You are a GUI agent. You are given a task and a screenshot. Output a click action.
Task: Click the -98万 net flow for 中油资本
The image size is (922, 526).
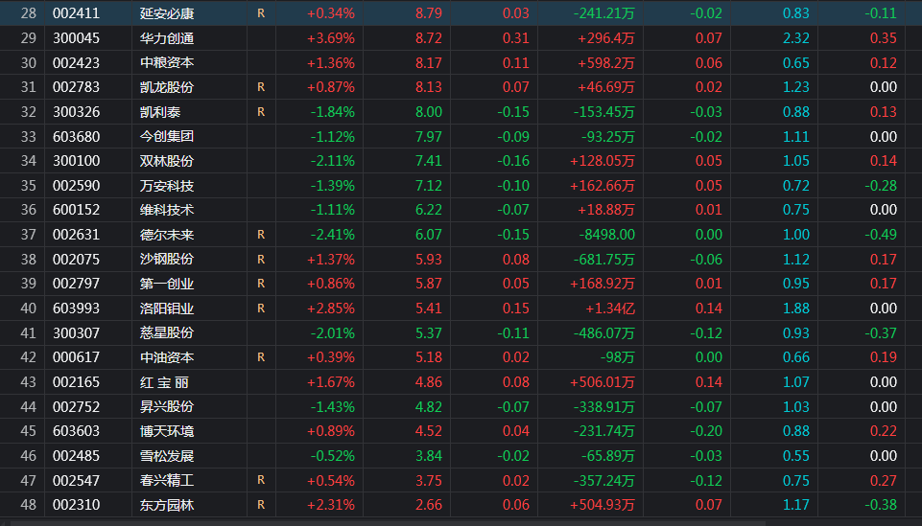[618, 357]
